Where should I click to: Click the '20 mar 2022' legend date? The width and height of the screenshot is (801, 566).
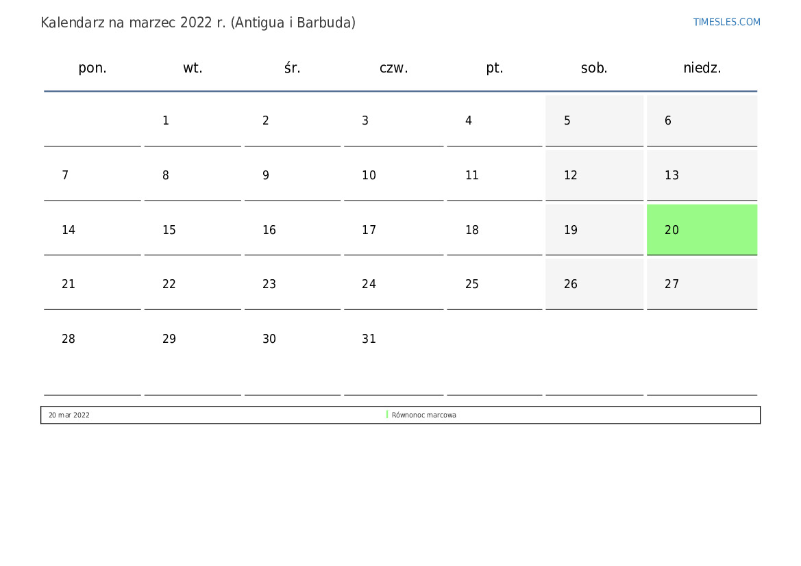[69, 415]
